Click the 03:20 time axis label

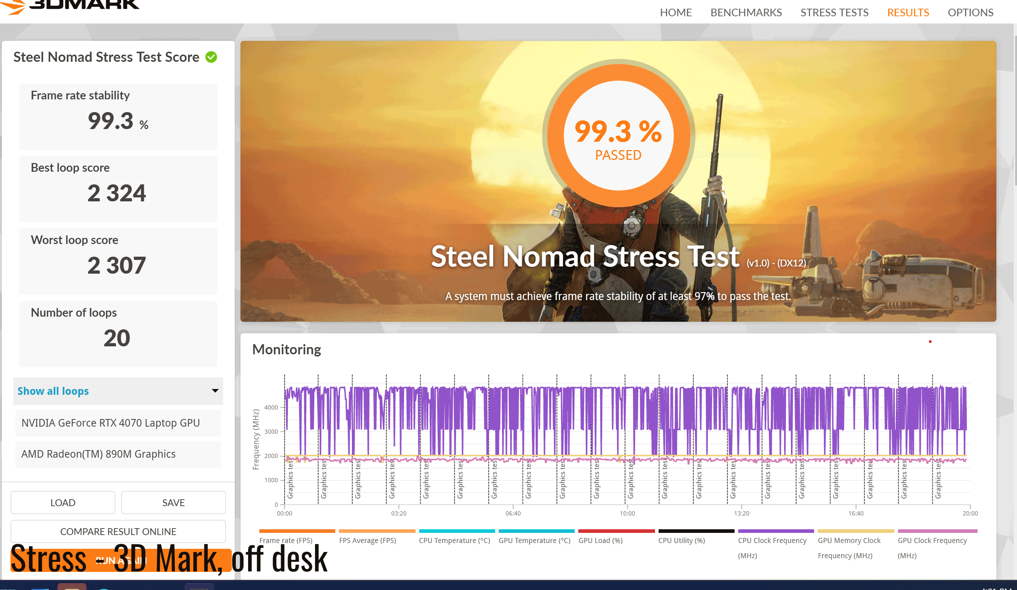click(399, 513)
